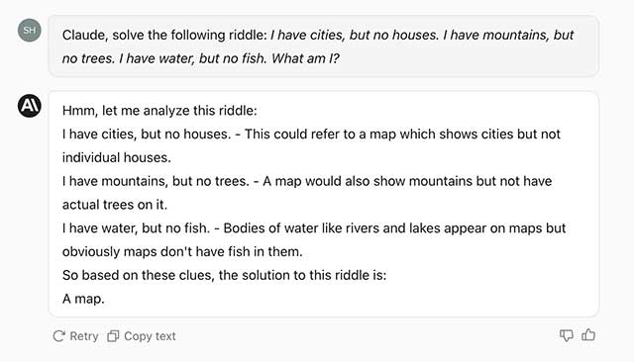634x362 pixels.
Task: Give the response a thumbs down
Action: [566, 335]
